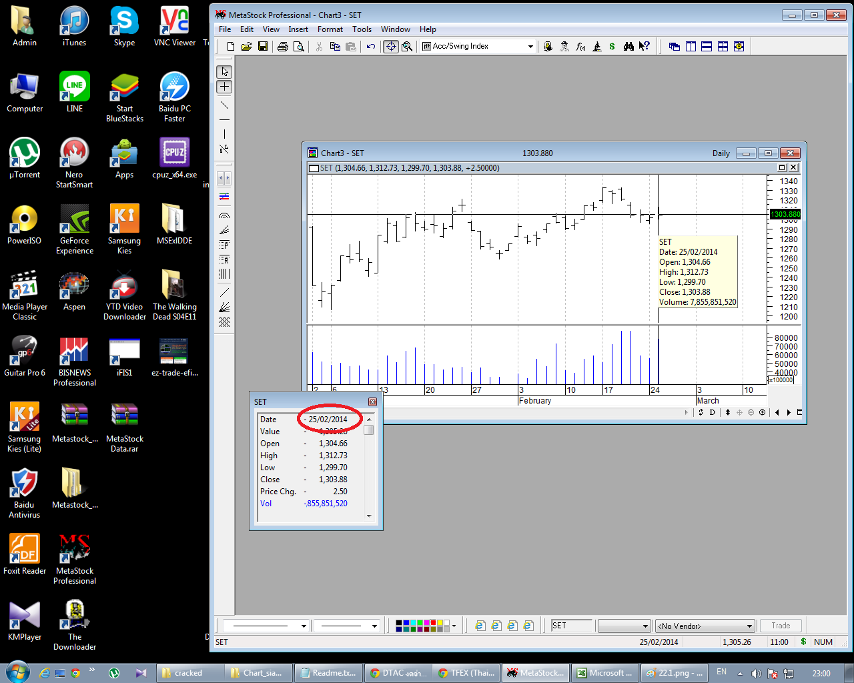Click the What's This help pointer icon
854x683 pixels.
point(645,47)
